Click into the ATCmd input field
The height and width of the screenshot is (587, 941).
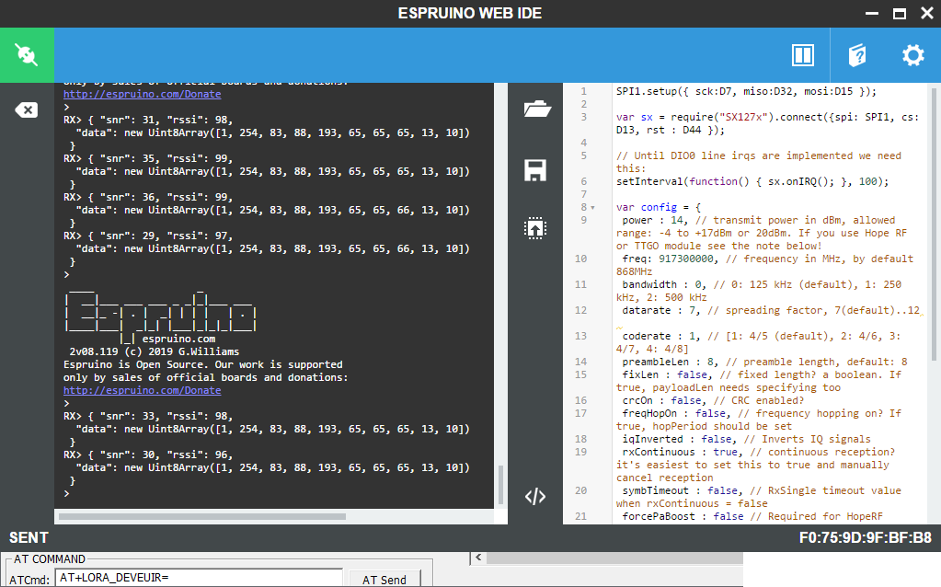click(200, 578)
